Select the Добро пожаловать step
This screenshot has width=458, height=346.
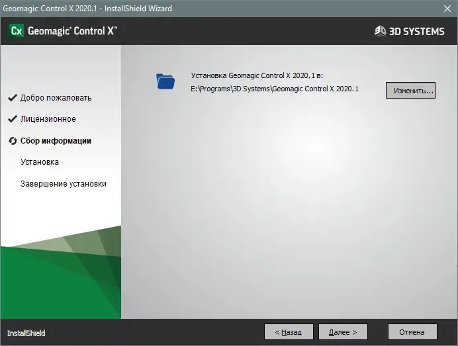56,98
